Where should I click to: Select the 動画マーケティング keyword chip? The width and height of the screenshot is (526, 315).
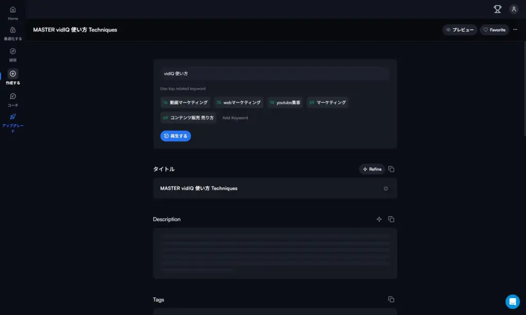[185, 102]
